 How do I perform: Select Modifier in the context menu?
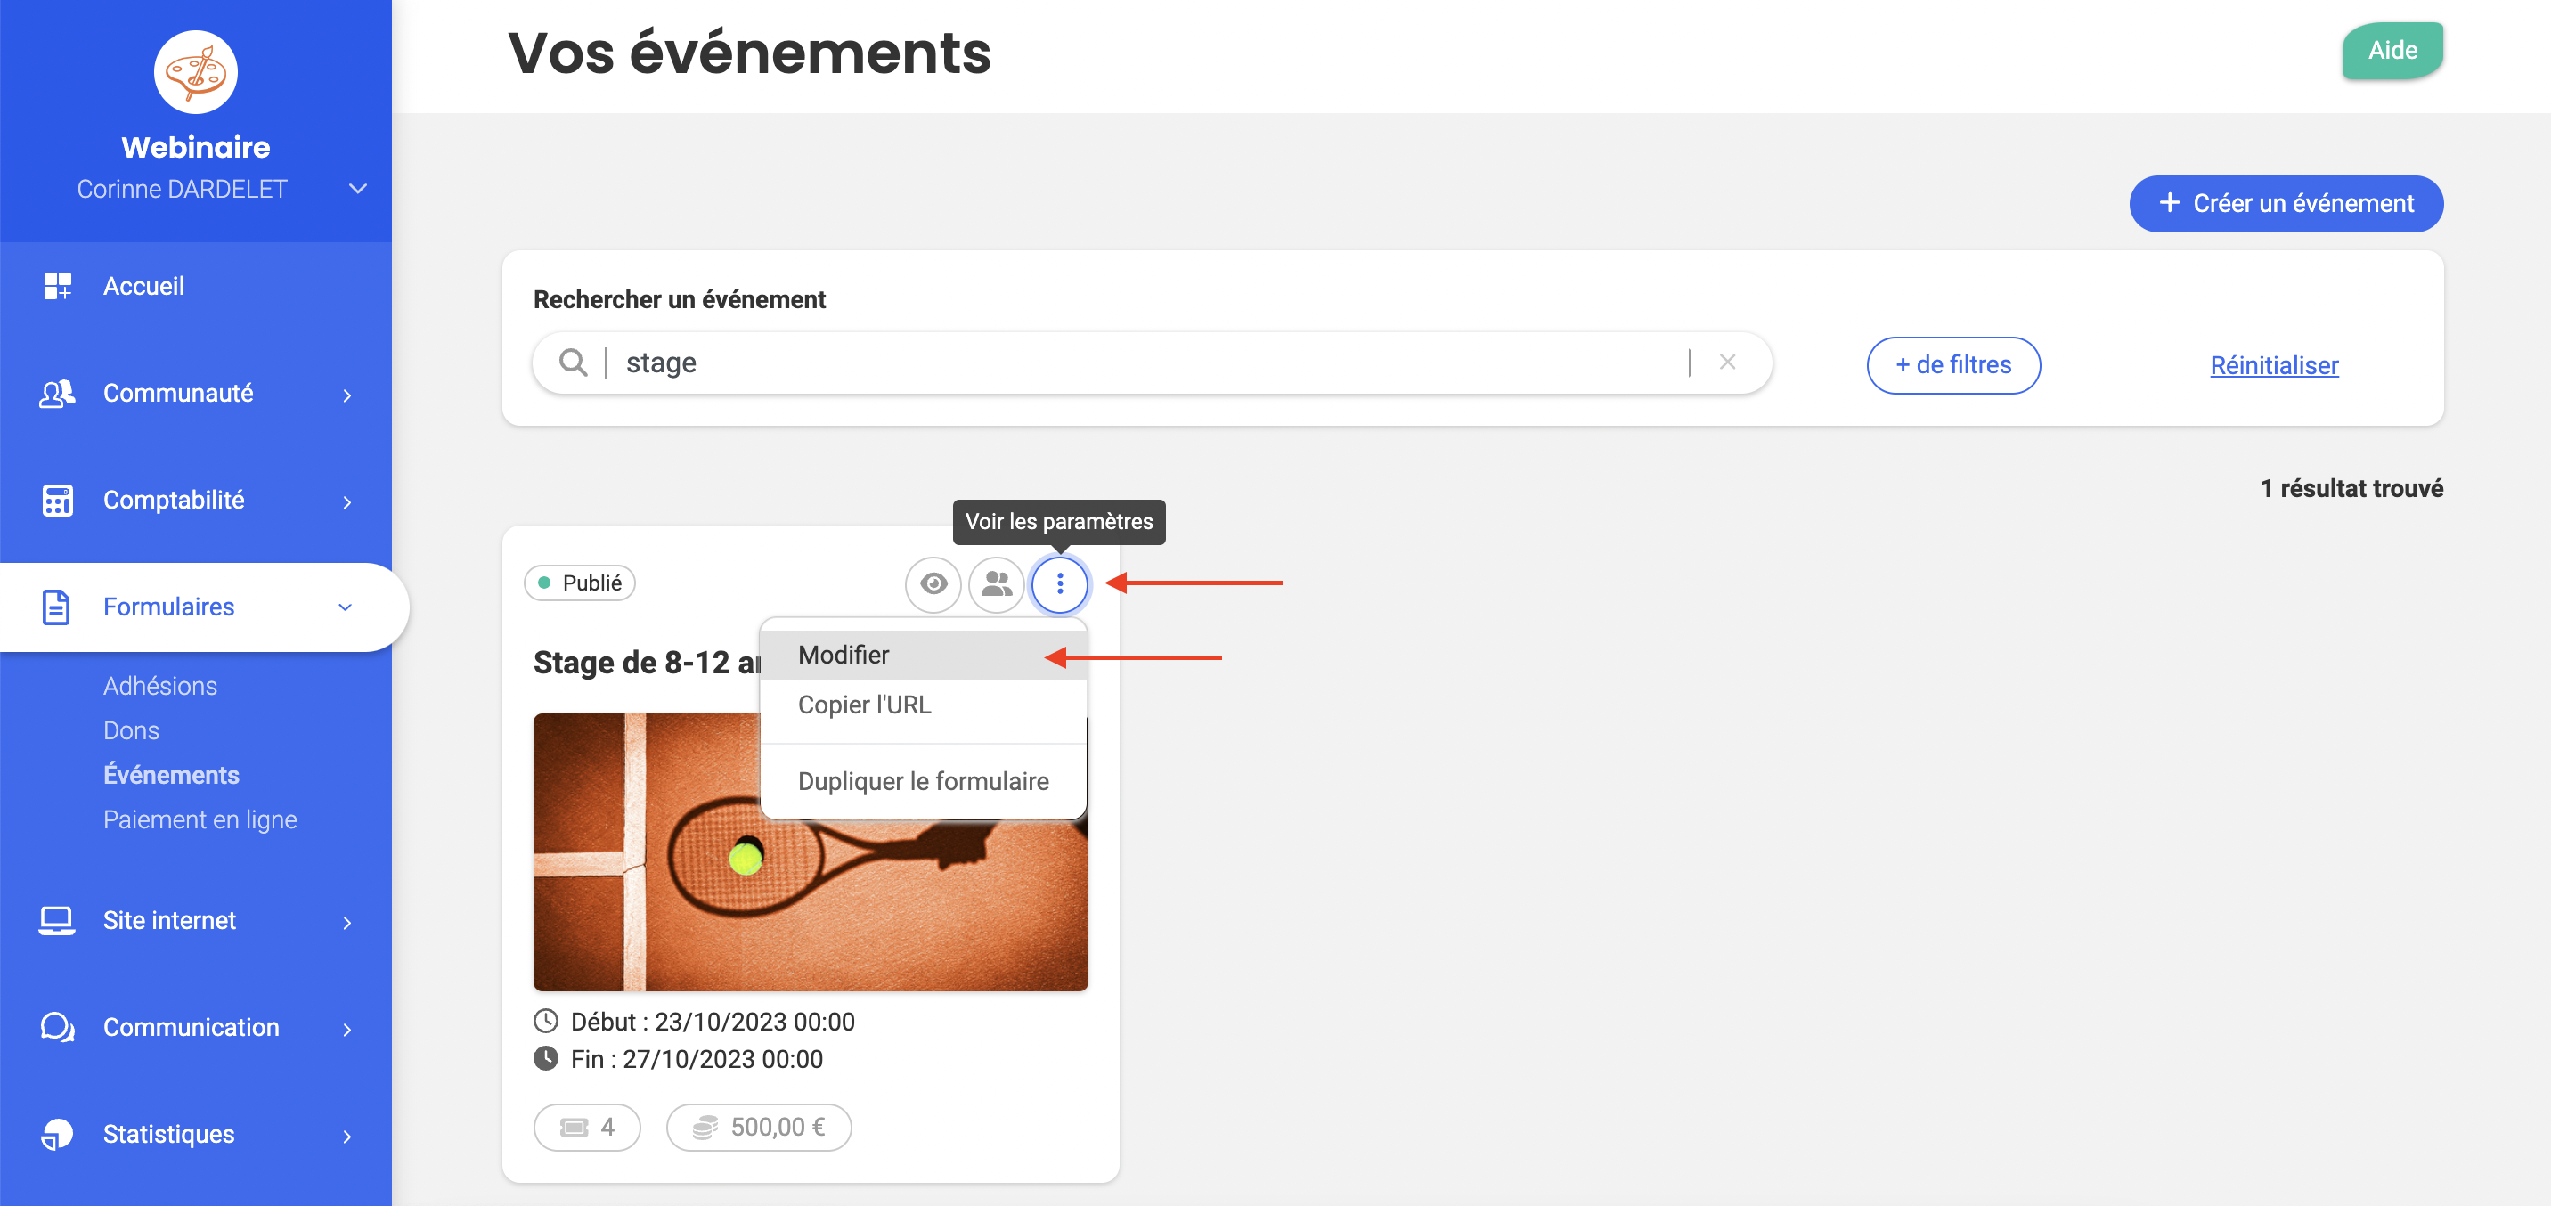pyautogui.click(x=844, y=655)
